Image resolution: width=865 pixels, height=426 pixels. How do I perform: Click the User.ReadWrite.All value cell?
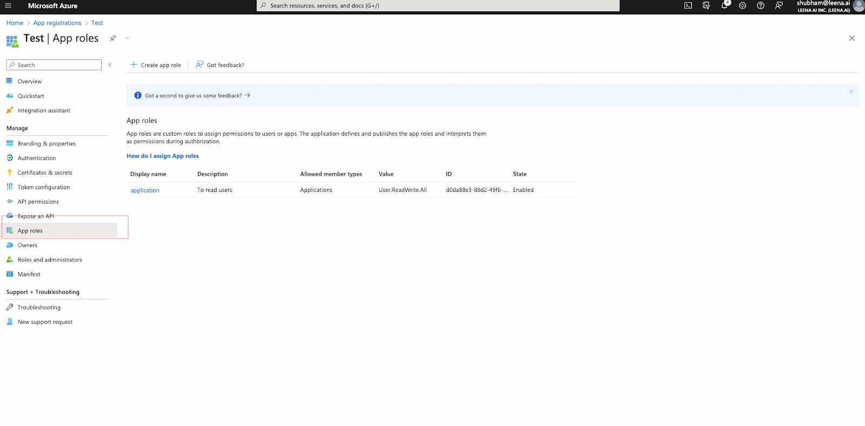coord(403,190)
